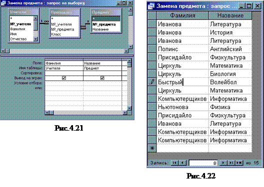
Task: Click the Физика cell in the datasheet
Action: (230, 107)
